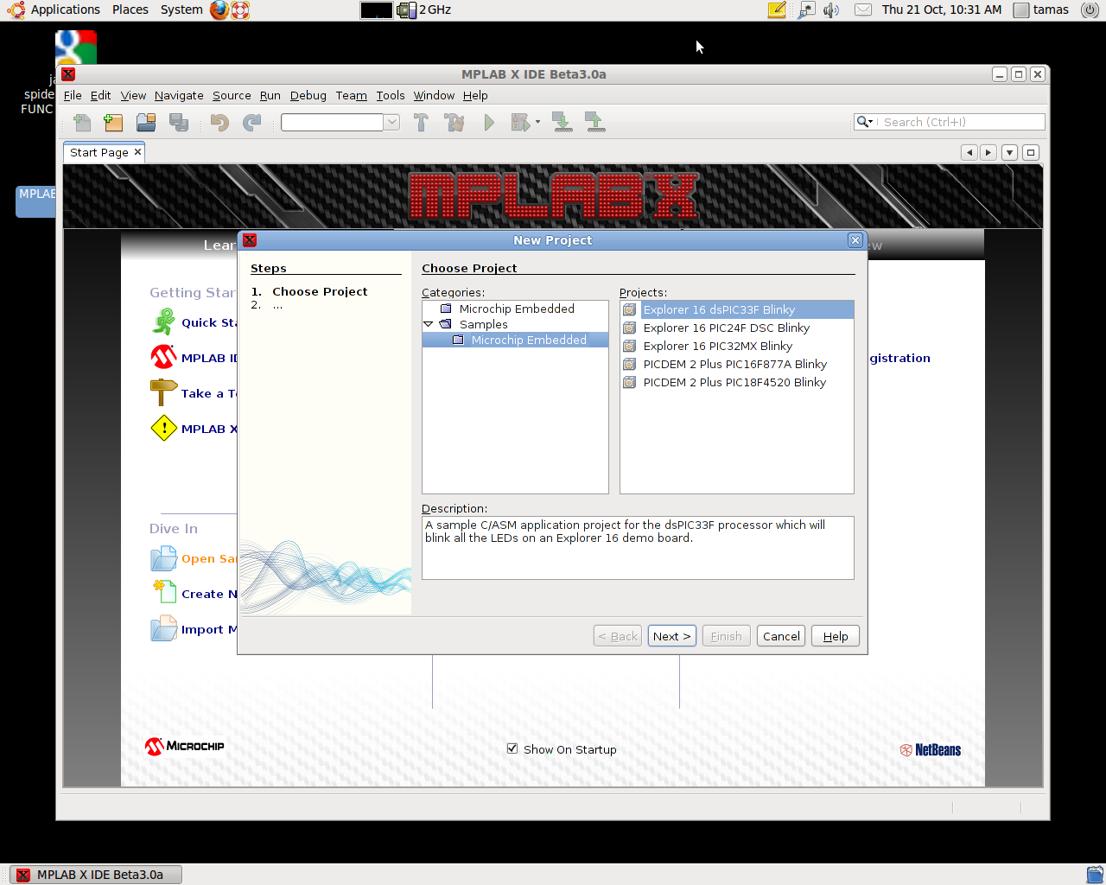Click the Cancel button
1106x885 pixels.
(x=781, y=636)
